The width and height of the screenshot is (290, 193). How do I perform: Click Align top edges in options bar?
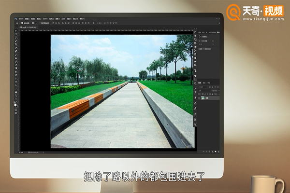pyautogui.click(x=53, y=23)
